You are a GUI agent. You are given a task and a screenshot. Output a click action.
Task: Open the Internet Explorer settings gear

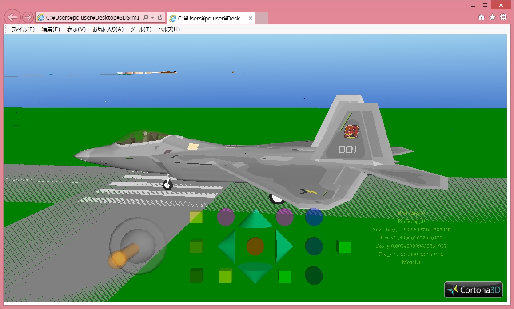pos(503,17)
